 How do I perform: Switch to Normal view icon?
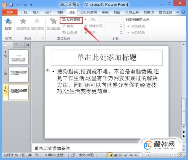pos(110,155)
